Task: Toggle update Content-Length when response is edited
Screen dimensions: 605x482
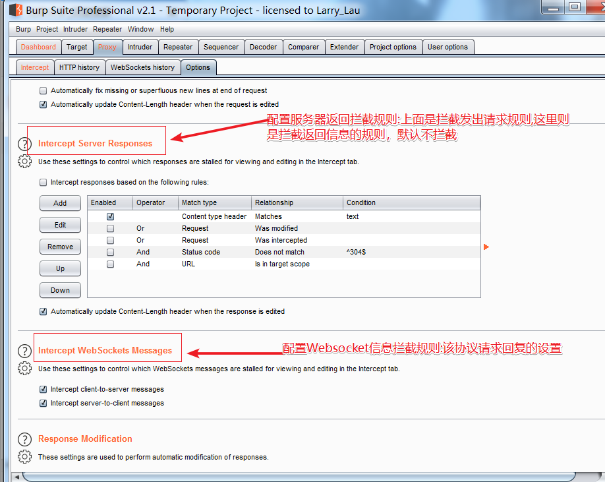Action: (43, 311)
